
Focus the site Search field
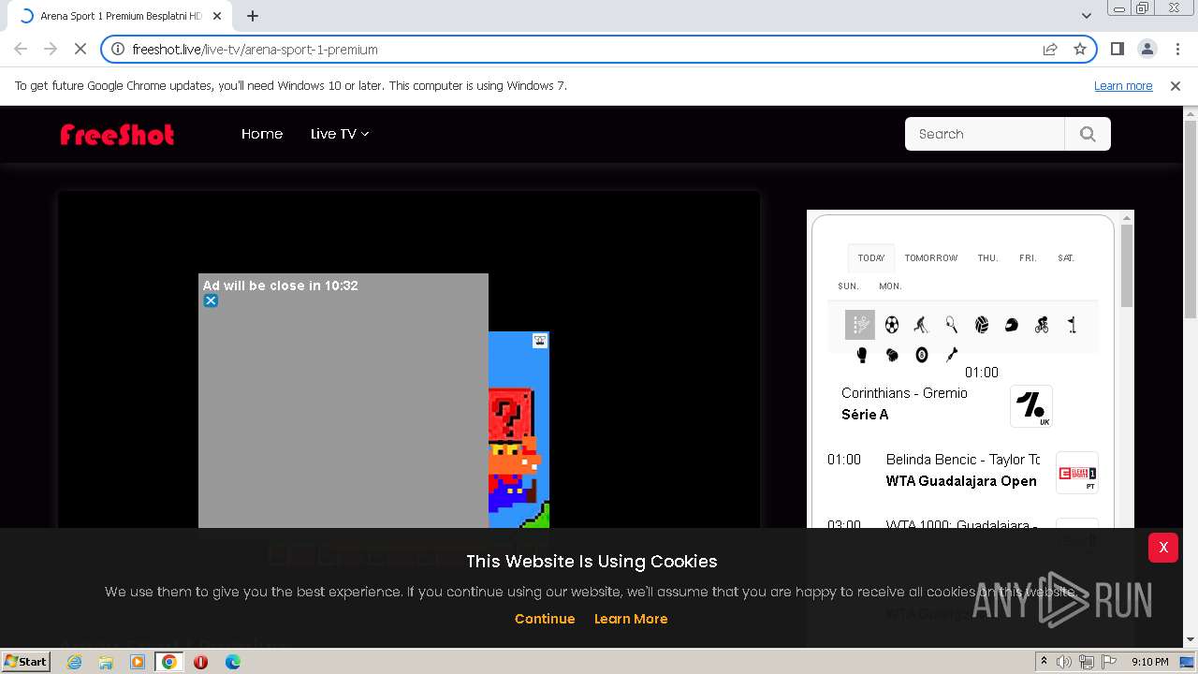point(985,134)
